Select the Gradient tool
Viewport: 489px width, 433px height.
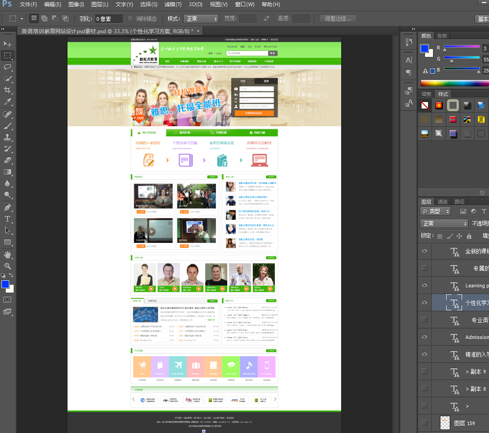click(8, 172)
